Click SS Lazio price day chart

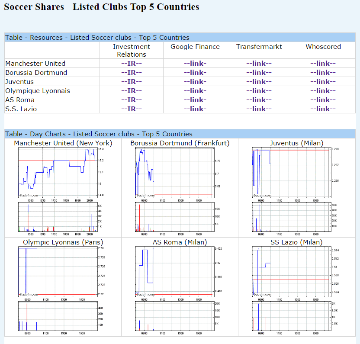(x=292, y=272)
